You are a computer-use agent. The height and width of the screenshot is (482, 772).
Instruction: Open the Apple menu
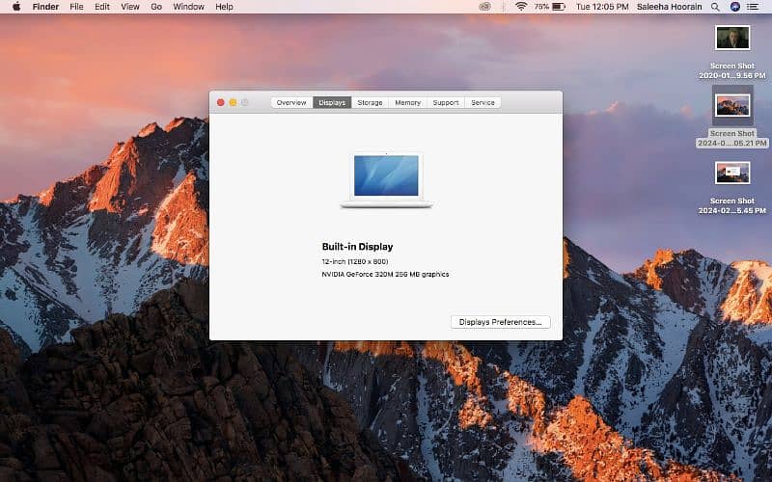pyautogui.click(x=16, y=7)
